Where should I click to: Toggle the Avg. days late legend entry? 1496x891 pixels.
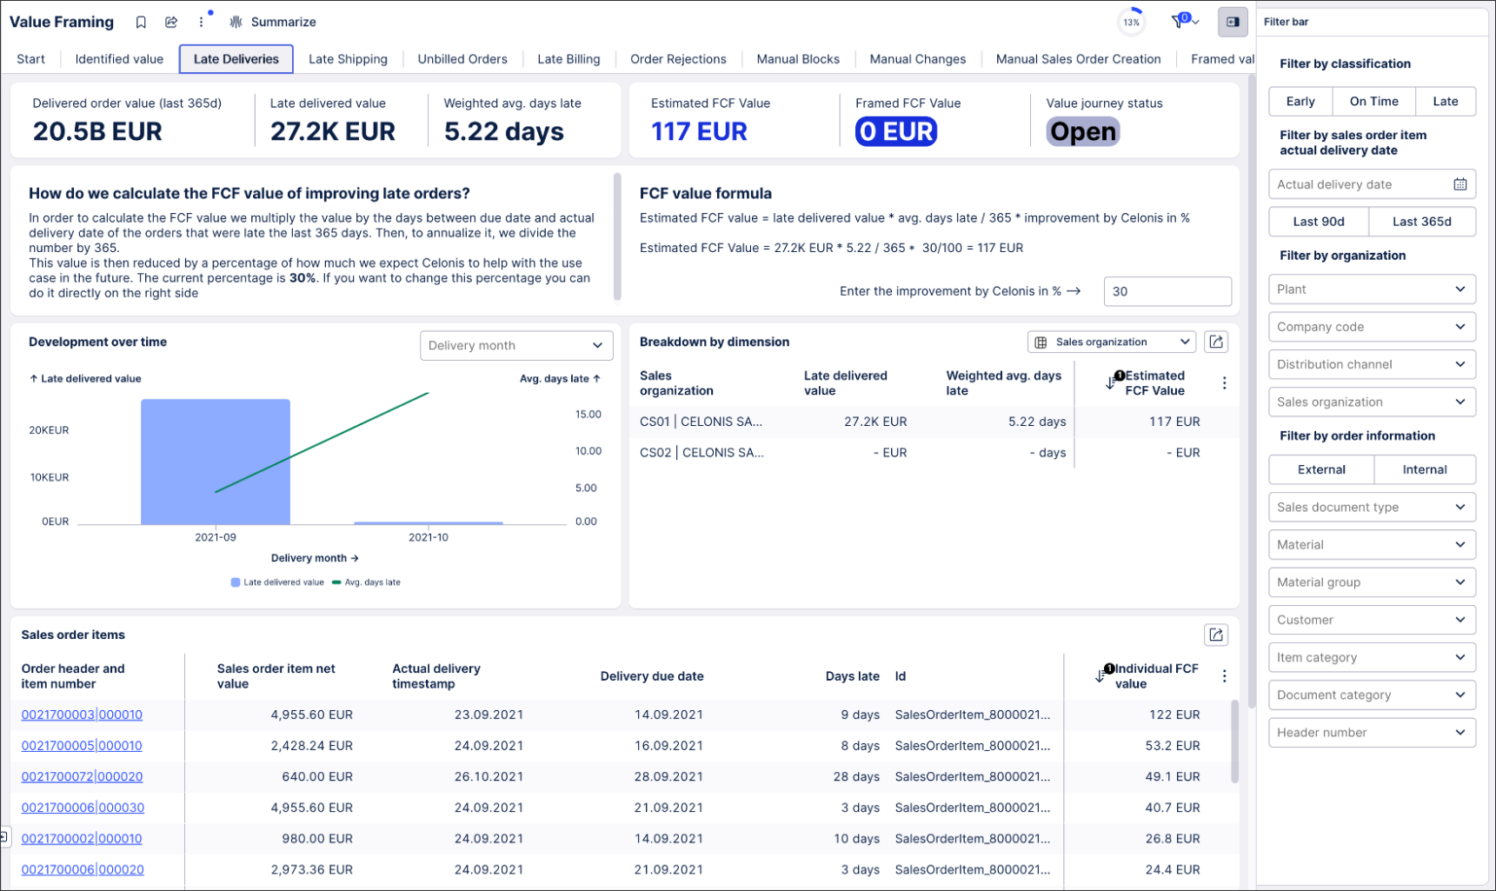pyautogui.click(x=366, y=582)
